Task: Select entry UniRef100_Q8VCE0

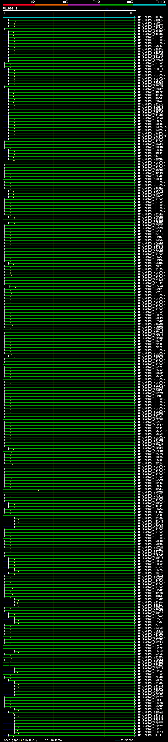Action: click(x=151, y=214)
